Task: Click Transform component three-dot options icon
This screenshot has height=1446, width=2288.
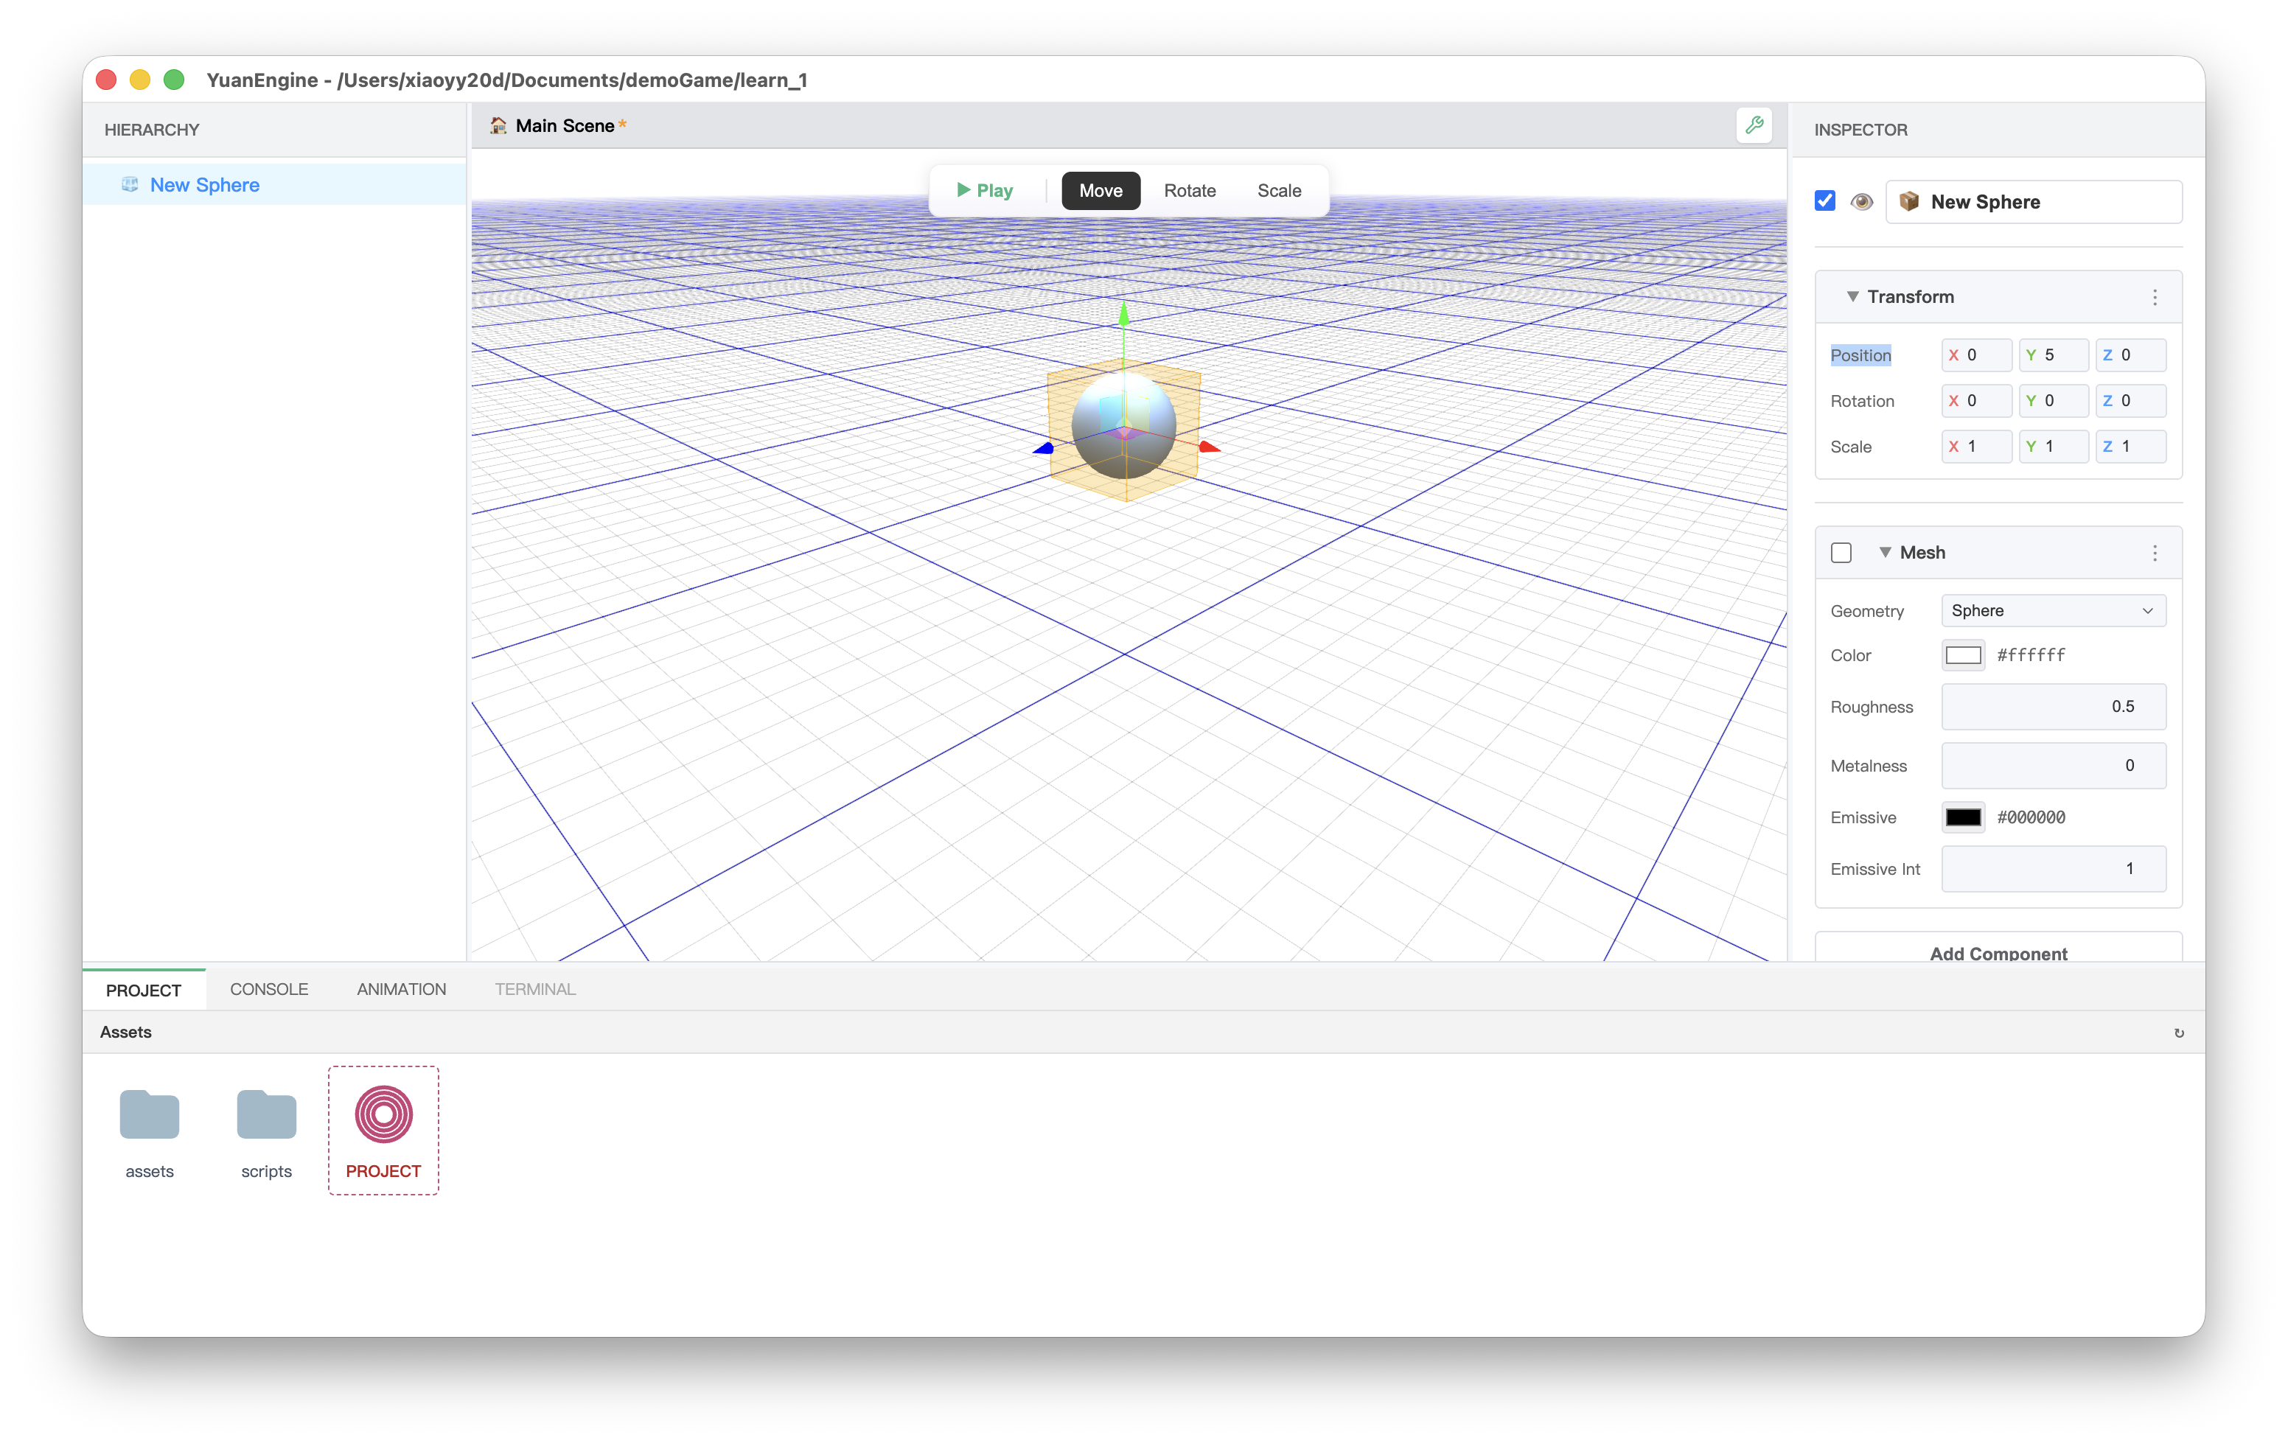Action: coord(2155,297)
